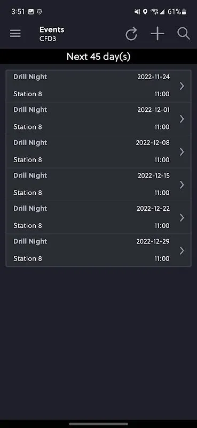This screenshot has width=197, height=428.
Task: Tap Station 8 under the 2022-12-29 event
Action: click(x=28, y=258)
